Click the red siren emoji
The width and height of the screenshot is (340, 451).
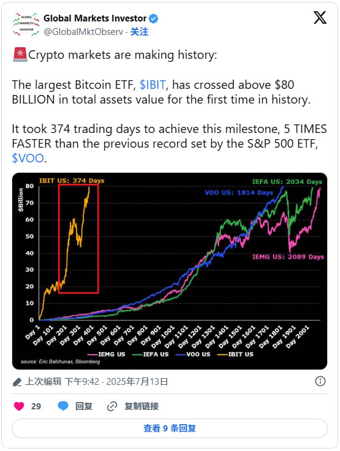pos(20,55)
